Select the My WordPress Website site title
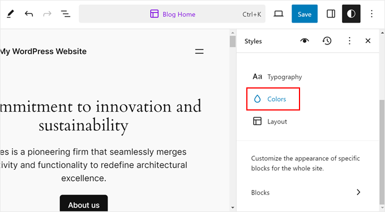Viewport: 385px width, 212px height. 43,51
